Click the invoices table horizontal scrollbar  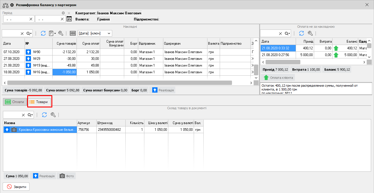(x=119, y=83)
